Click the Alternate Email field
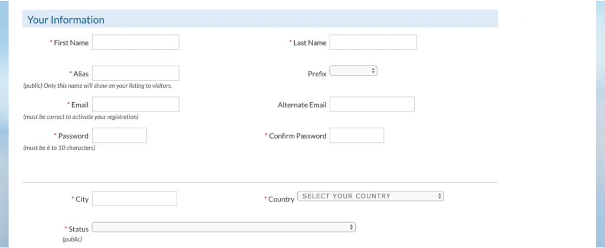Screen dimensions: 605x248 tap(372, 105)
